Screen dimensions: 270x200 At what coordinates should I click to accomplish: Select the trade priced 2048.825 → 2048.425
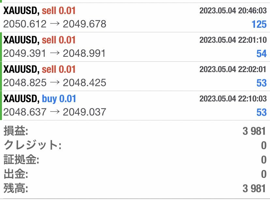point(55,83)
